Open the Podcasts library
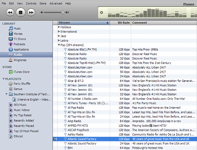Screen dimensions: 197x150 (x=19, y=44)
